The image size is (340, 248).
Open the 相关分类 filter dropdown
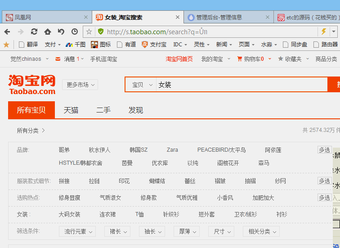[261, 231]
